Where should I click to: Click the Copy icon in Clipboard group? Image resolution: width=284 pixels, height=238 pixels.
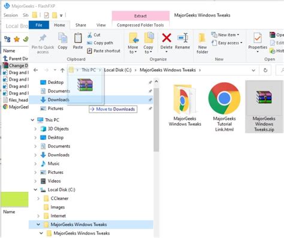(x=62, y=38)
